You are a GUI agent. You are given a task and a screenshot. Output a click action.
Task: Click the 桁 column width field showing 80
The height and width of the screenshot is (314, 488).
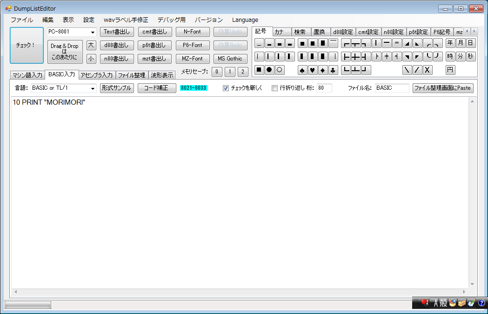[x=324, y=88]
